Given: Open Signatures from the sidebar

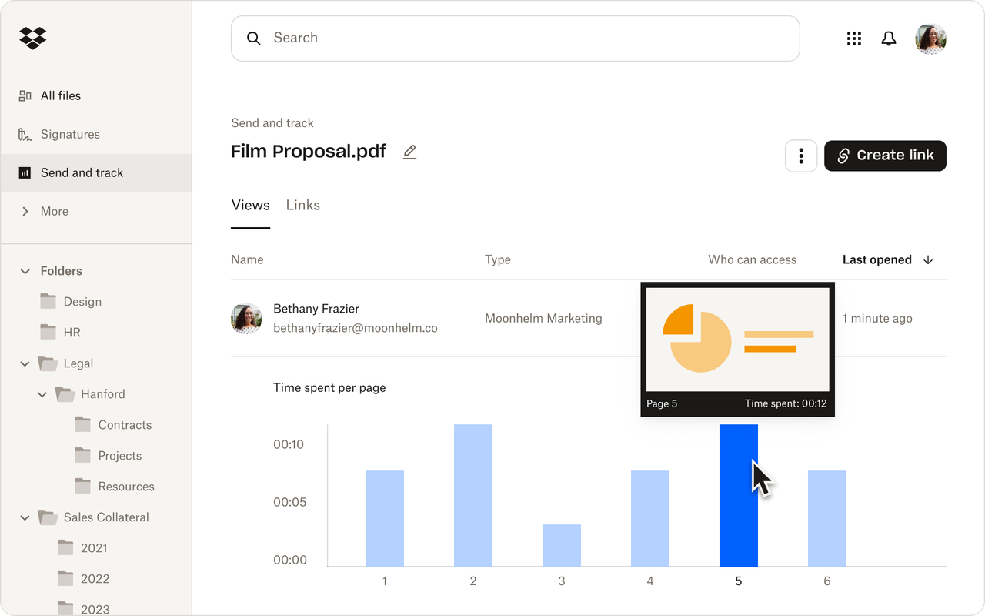Looking at the screenshot, I should click(70, 134).
